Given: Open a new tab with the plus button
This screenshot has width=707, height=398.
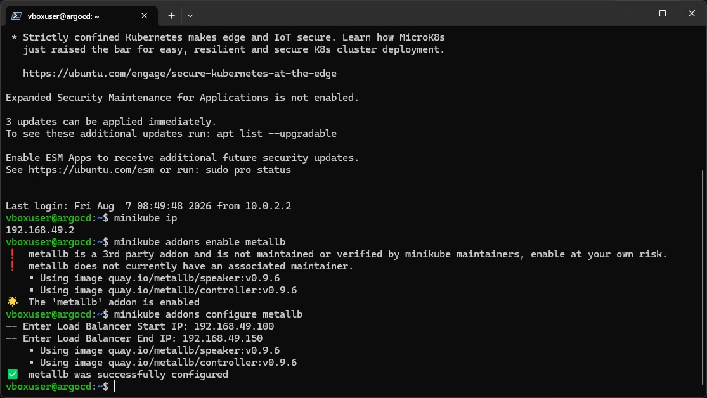Looking at the screenshot, I should click(x=171, y=16).
